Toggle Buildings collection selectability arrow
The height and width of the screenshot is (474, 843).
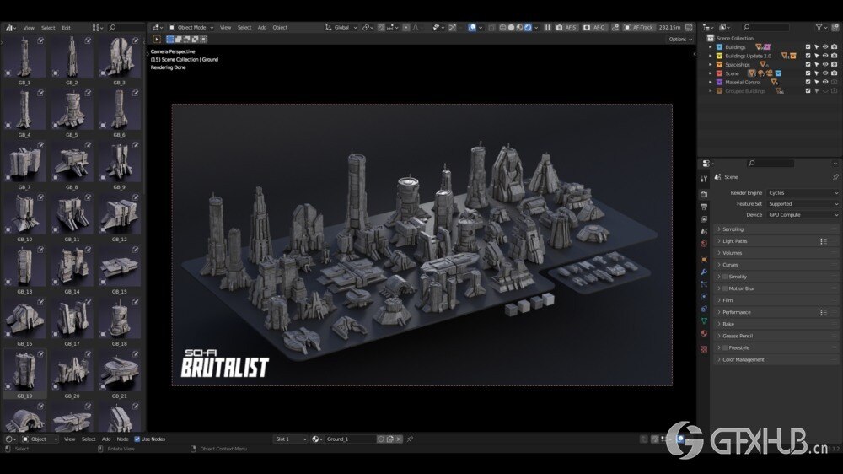(x=817, y=47)
